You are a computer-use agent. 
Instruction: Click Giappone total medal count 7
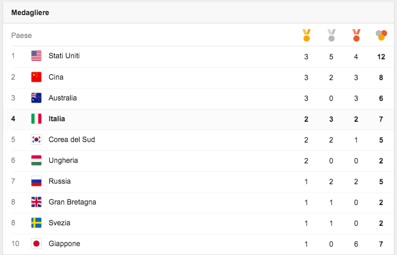pyautogui.click(x=381, y=244)
